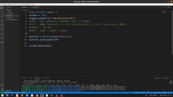Open the Search view in activity bar
The width and height of the screenshot is (173, 97).
pos(2,12)
